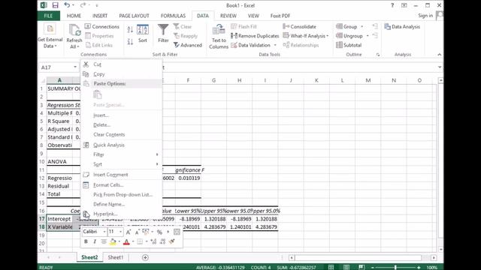481x270 pixels.
Task: Click Sign in link
Action: point(425,16)
